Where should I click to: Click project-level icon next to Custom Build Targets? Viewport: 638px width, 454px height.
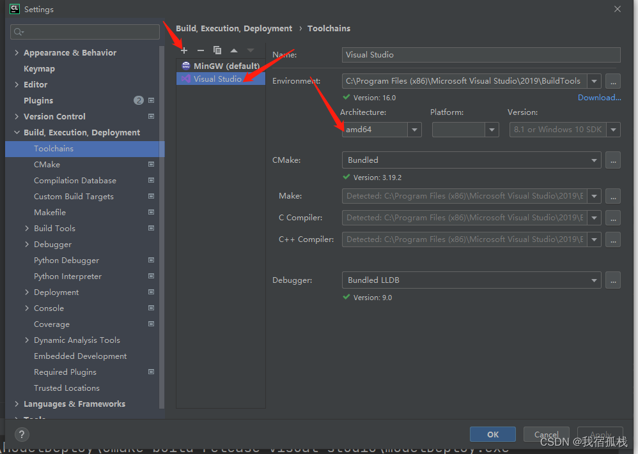click(151, 196)
